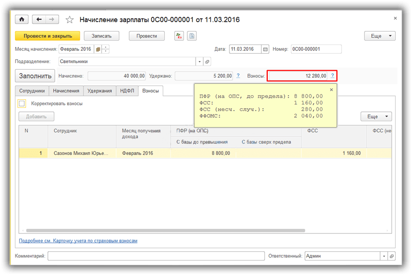Click the Комментарий input field
The width and height of the screenshot is (412, 275).
(x=156, y=256)
